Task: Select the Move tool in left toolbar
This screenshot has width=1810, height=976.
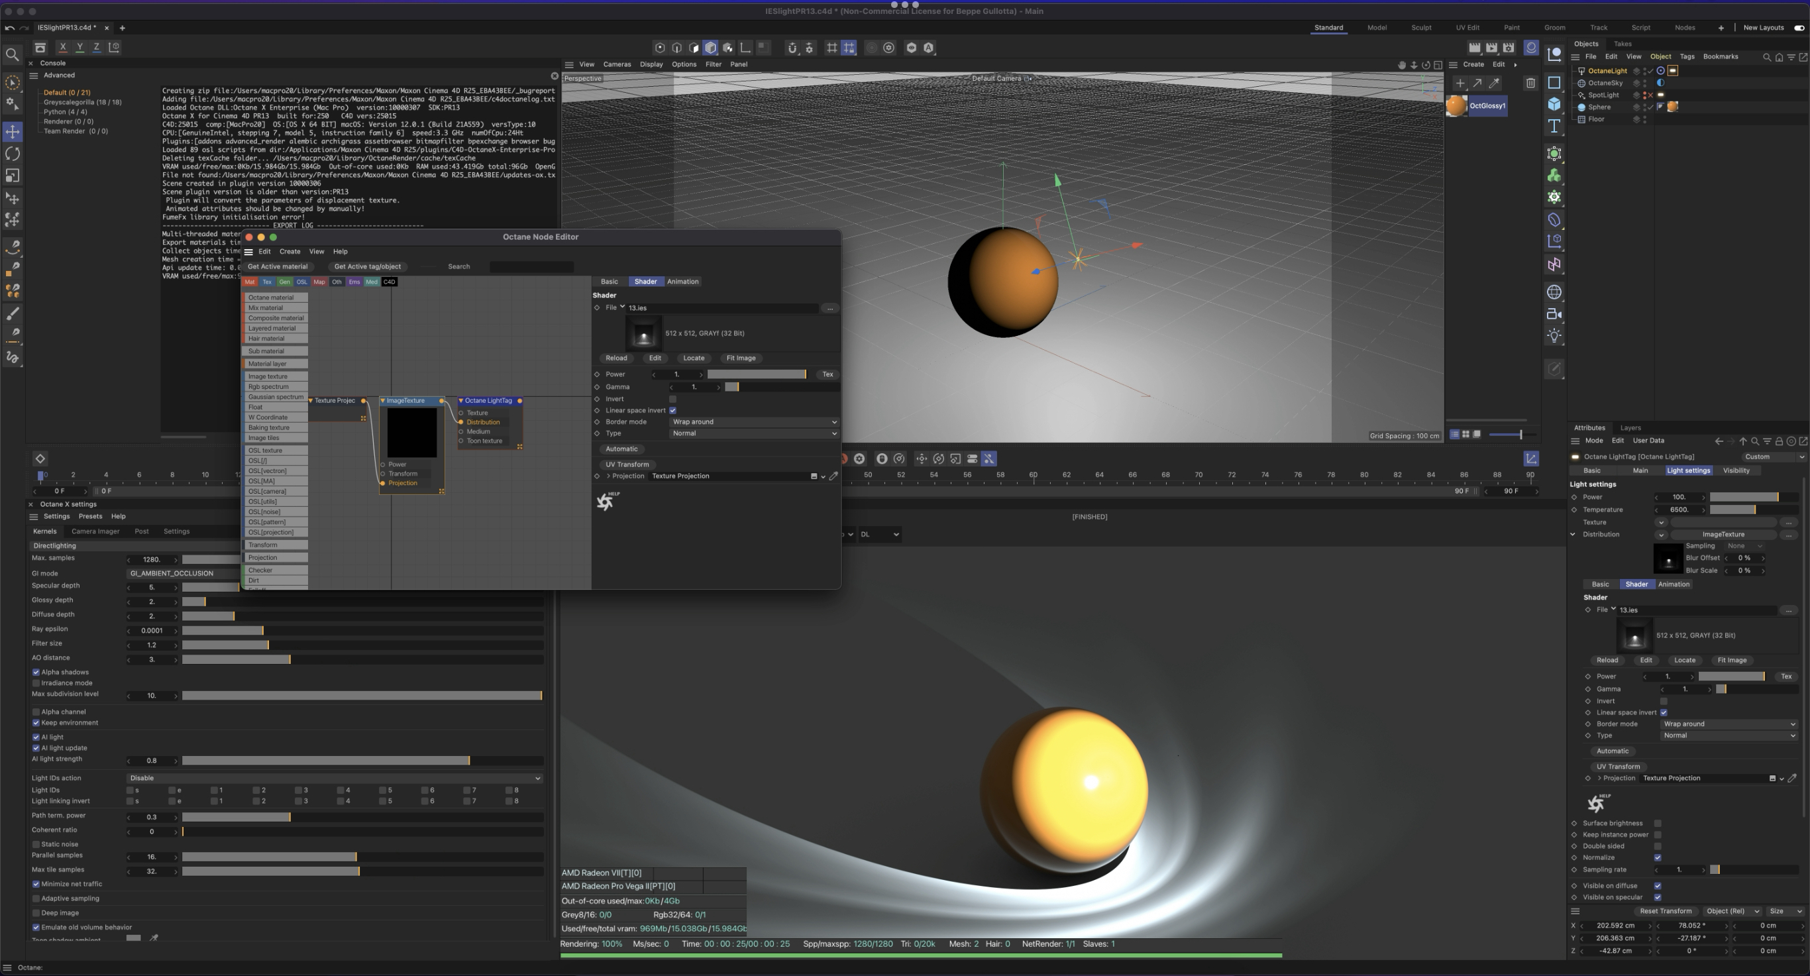Action: (x=13, y=131)
